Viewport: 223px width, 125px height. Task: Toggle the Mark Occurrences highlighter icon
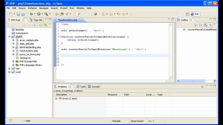click(x=78, y=14)
